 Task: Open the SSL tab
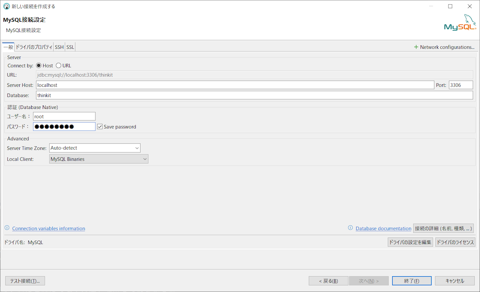tap(70, 47)
